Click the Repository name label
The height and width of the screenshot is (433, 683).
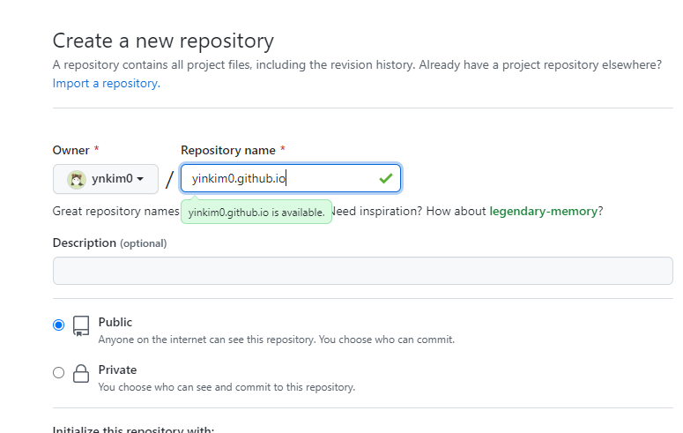point(228,150)
